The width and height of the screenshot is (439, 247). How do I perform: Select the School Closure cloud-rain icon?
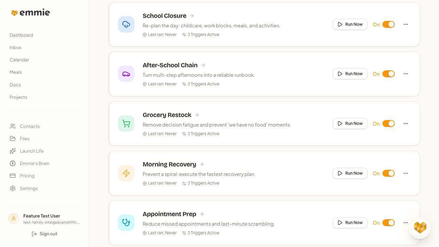pyautogui.click(x=126, y=24)
